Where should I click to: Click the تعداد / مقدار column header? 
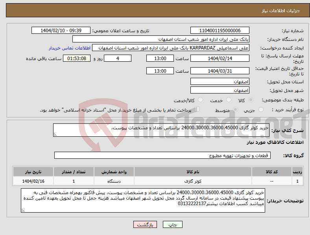(74, 172)
